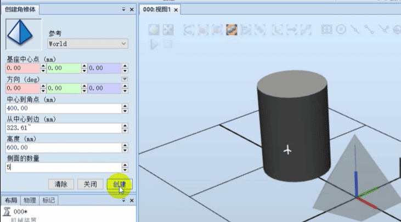Image resolution: width=401 pixels, height=222 pixels.
Task: Select the Group selection level icon
Action: 246,30
